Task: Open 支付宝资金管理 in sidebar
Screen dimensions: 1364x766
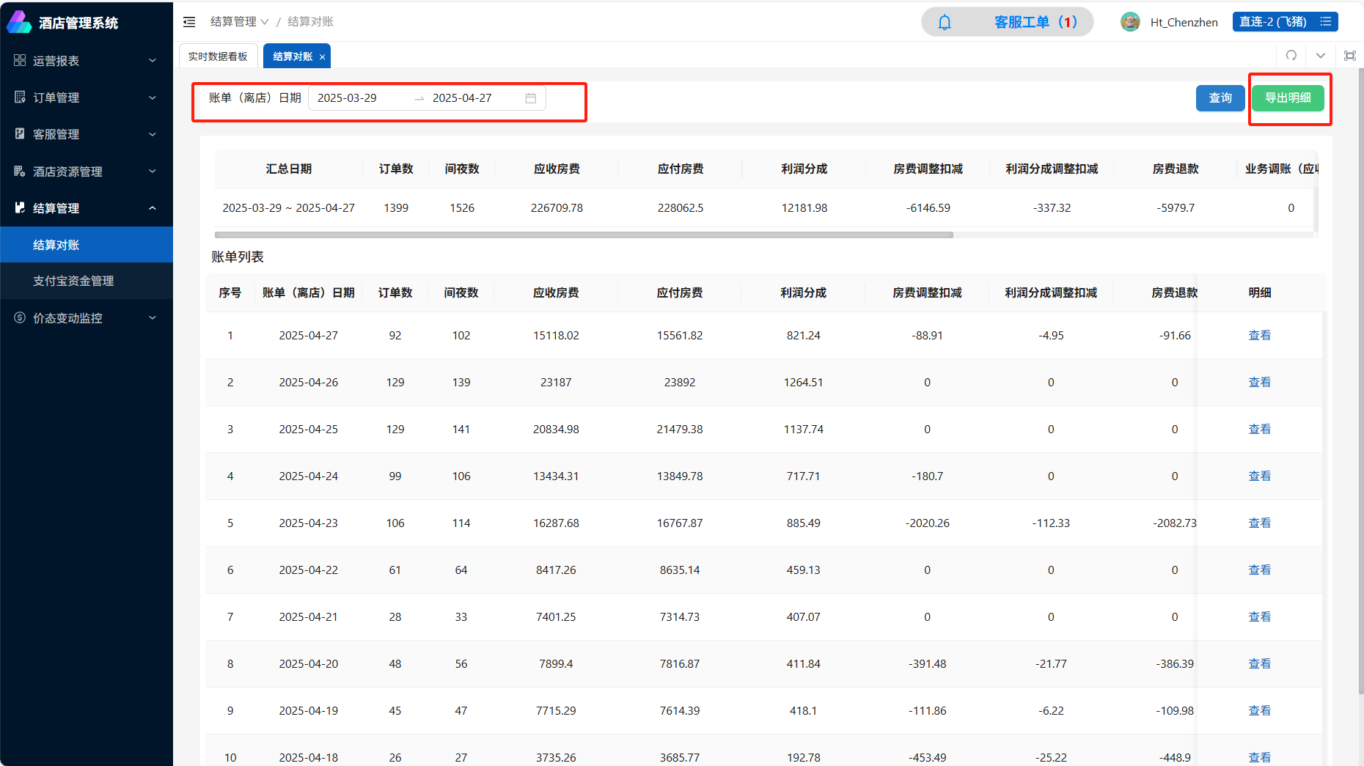Action: click(x=87, y=281)
